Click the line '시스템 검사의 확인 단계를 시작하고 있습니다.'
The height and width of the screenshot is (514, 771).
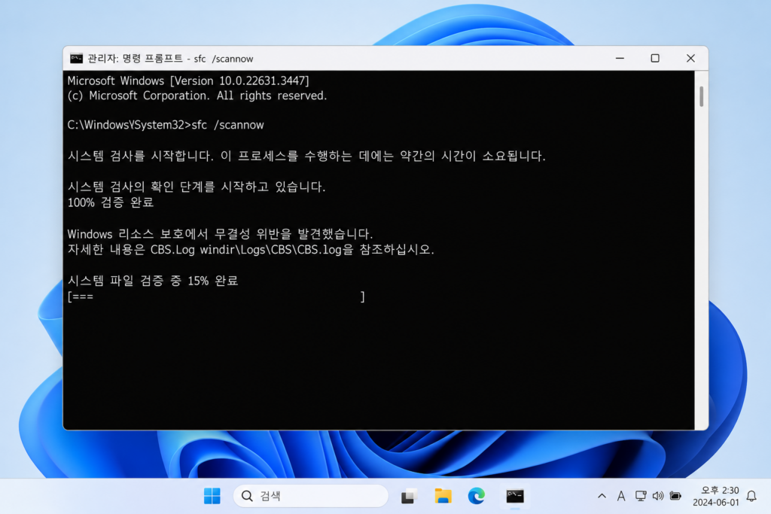tap(197, 187)
